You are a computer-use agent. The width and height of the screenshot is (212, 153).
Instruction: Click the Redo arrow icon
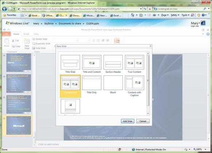point(9,30)
